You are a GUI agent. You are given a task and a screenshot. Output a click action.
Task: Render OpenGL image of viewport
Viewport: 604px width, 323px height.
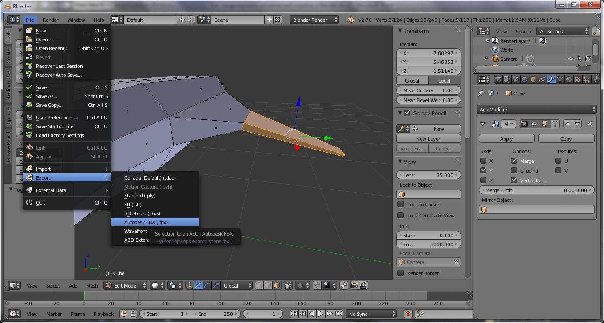coord(354,285)
